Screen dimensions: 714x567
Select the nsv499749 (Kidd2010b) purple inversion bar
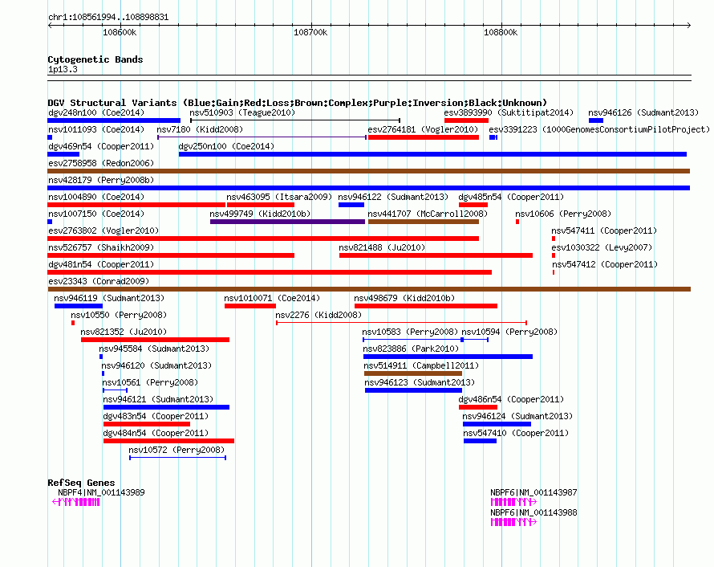[x=287, y=222]
